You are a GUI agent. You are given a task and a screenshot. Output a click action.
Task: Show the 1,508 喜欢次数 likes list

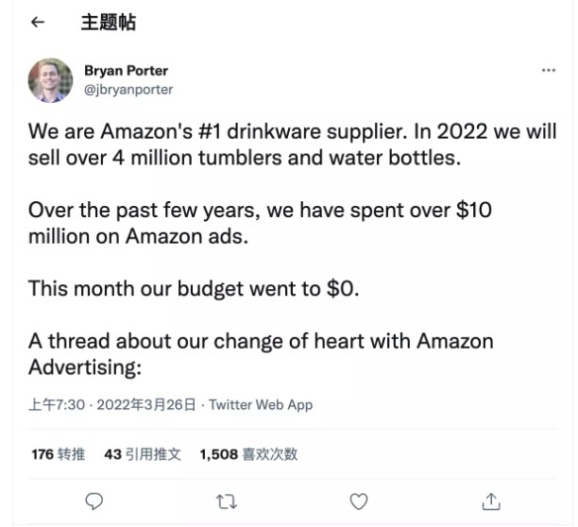coord(248,454)
